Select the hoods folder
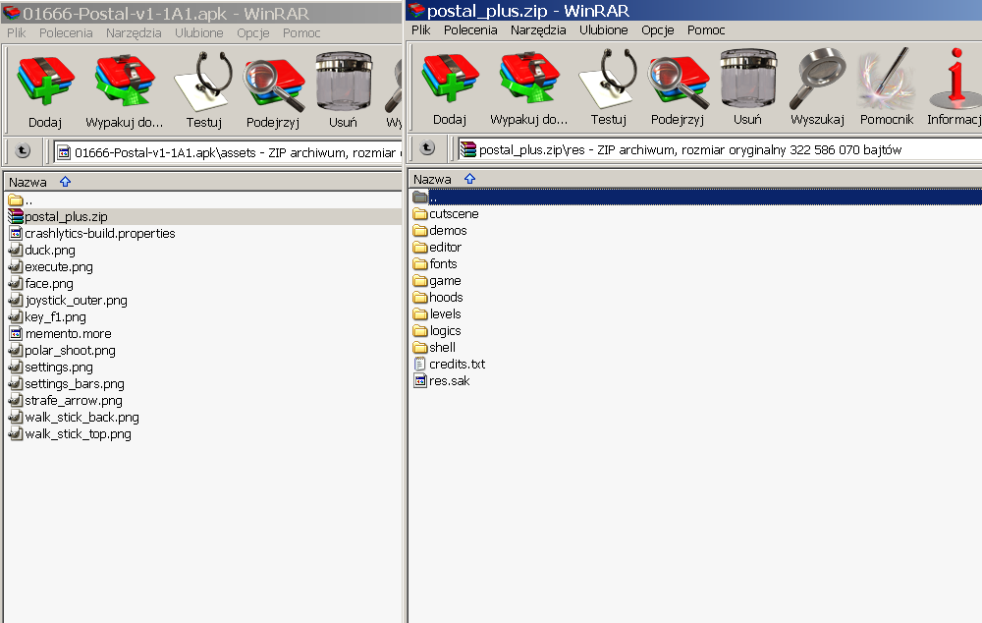 coord(438,297)
